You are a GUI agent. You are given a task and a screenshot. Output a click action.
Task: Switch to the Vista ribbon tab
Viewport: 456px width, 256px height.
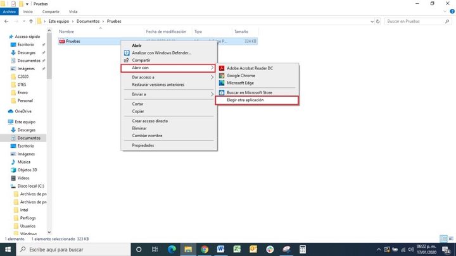[73, 11]
